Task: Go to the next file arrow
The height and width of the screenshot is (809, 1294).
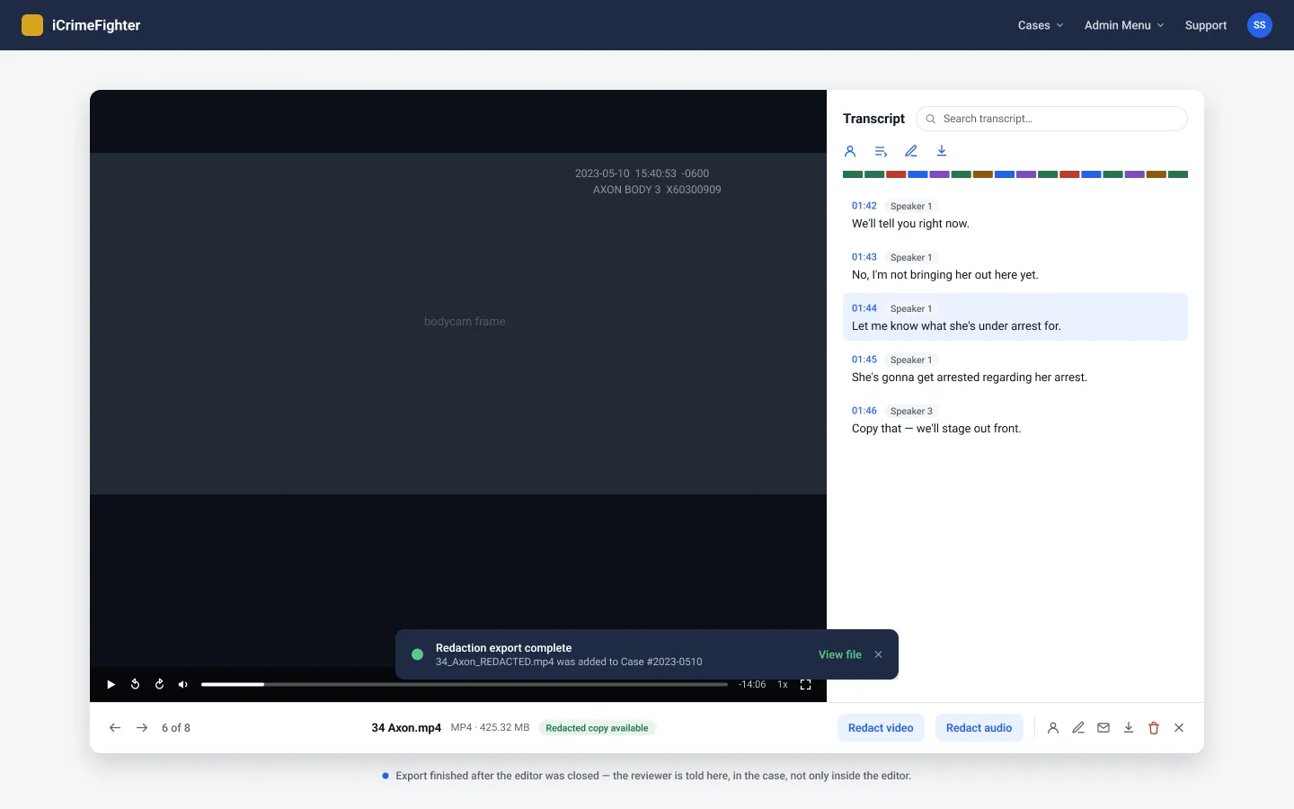Action: tap(142, 728)
